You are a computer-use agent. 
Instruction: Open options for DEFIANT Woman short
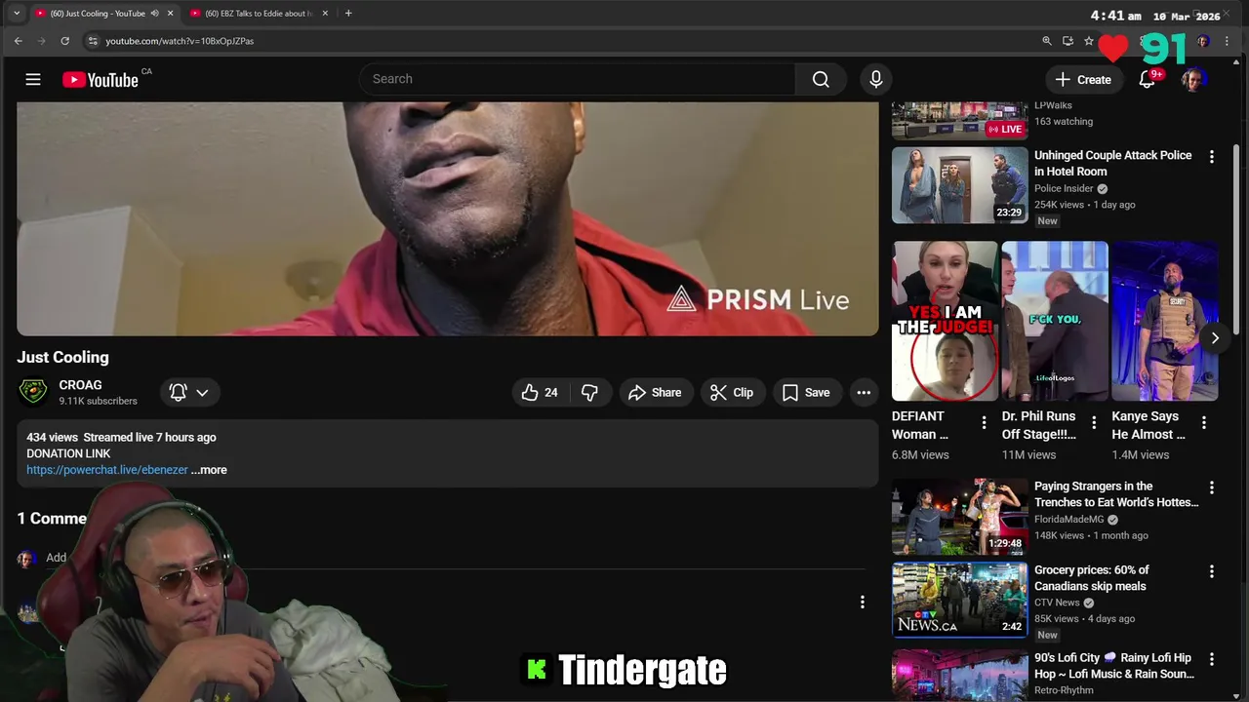pos(984,423)
